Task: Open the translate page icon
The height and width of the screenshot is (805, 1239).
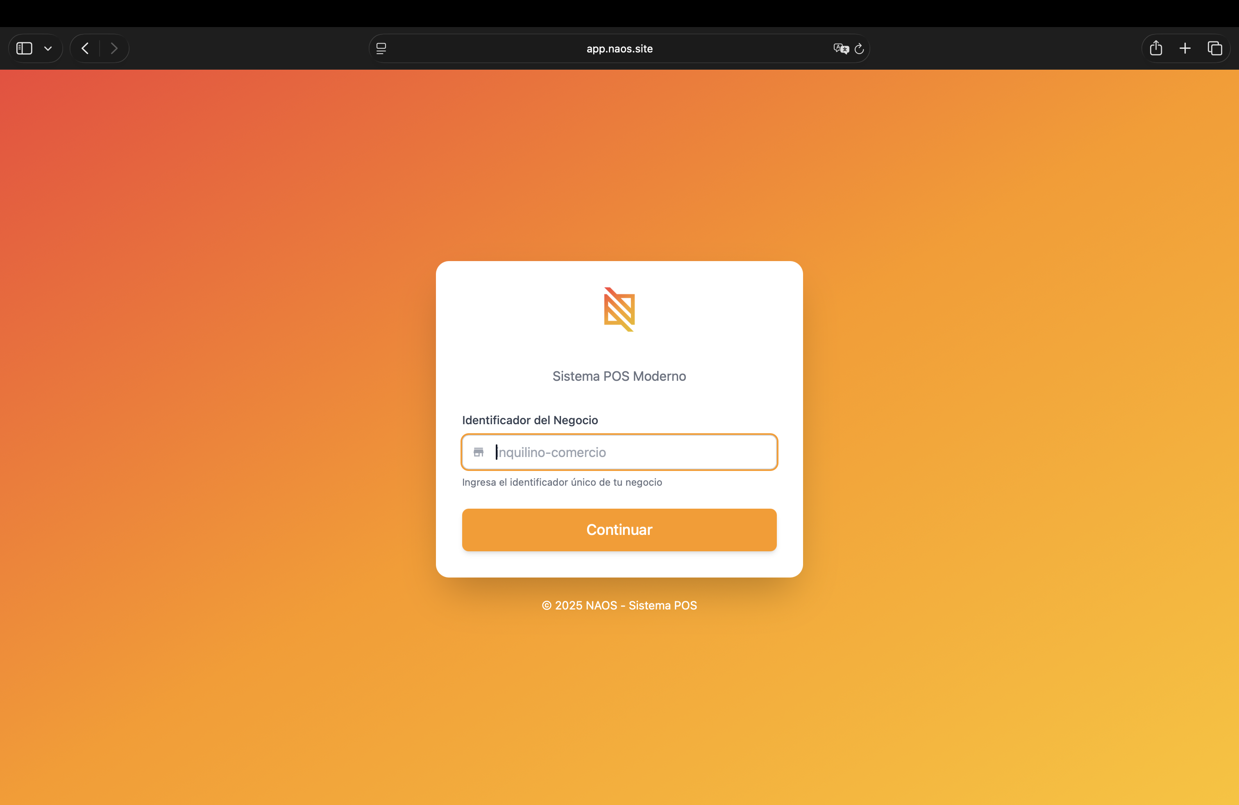Action: click(841, 48)
